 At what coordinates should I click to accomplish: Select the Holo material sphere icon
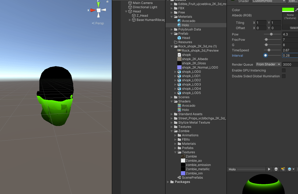click(x=179, y=25)
